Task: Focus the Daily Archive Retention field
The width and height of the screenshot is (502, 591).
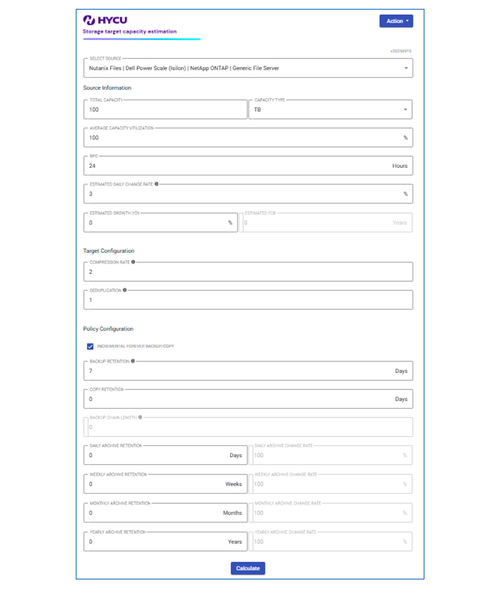Action: point(157,455)
